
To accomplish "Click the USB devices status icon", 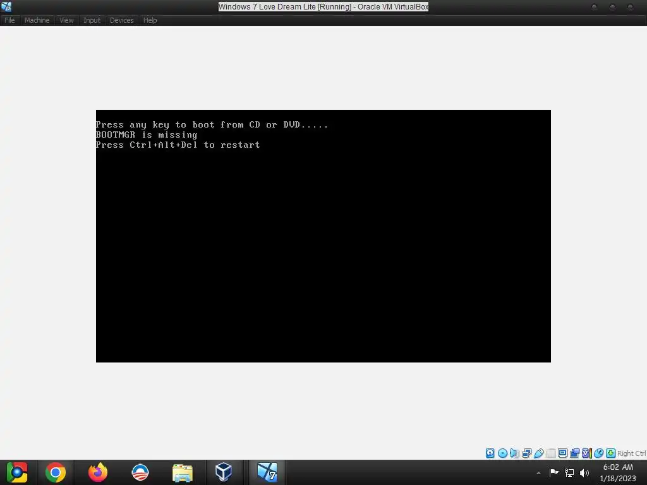I will click(538, 453).
